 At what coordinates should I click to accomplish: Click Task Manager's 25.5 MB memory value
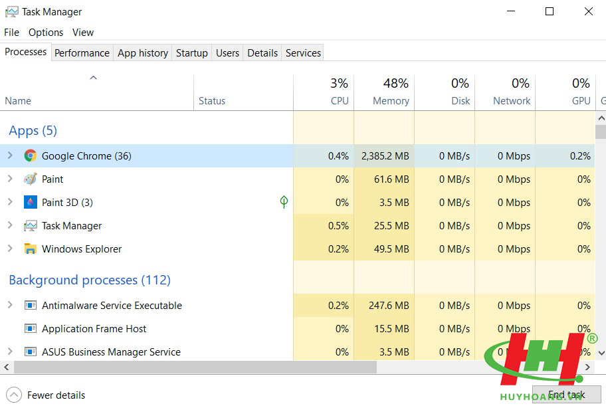pos(391,226)
